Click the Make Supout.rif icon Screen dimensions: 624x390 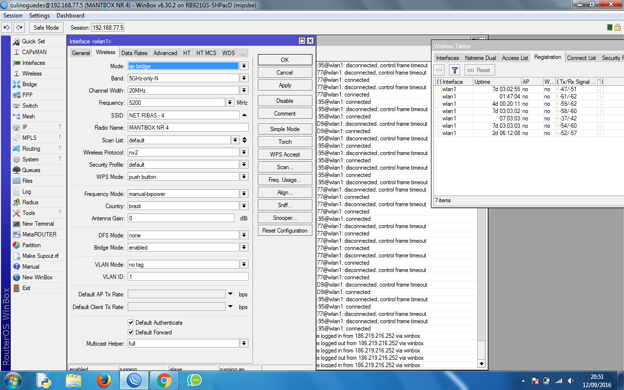pyautogui.click(x=17, y=256)
